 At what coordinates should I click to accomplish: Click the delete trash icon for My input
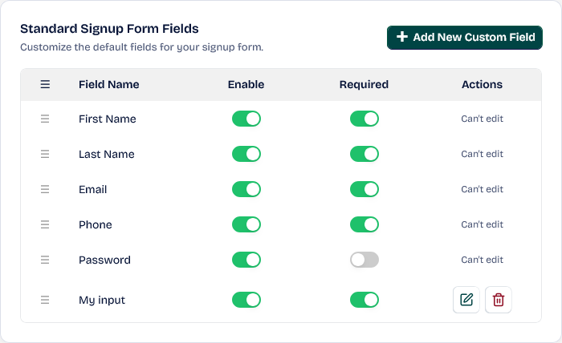499,300
